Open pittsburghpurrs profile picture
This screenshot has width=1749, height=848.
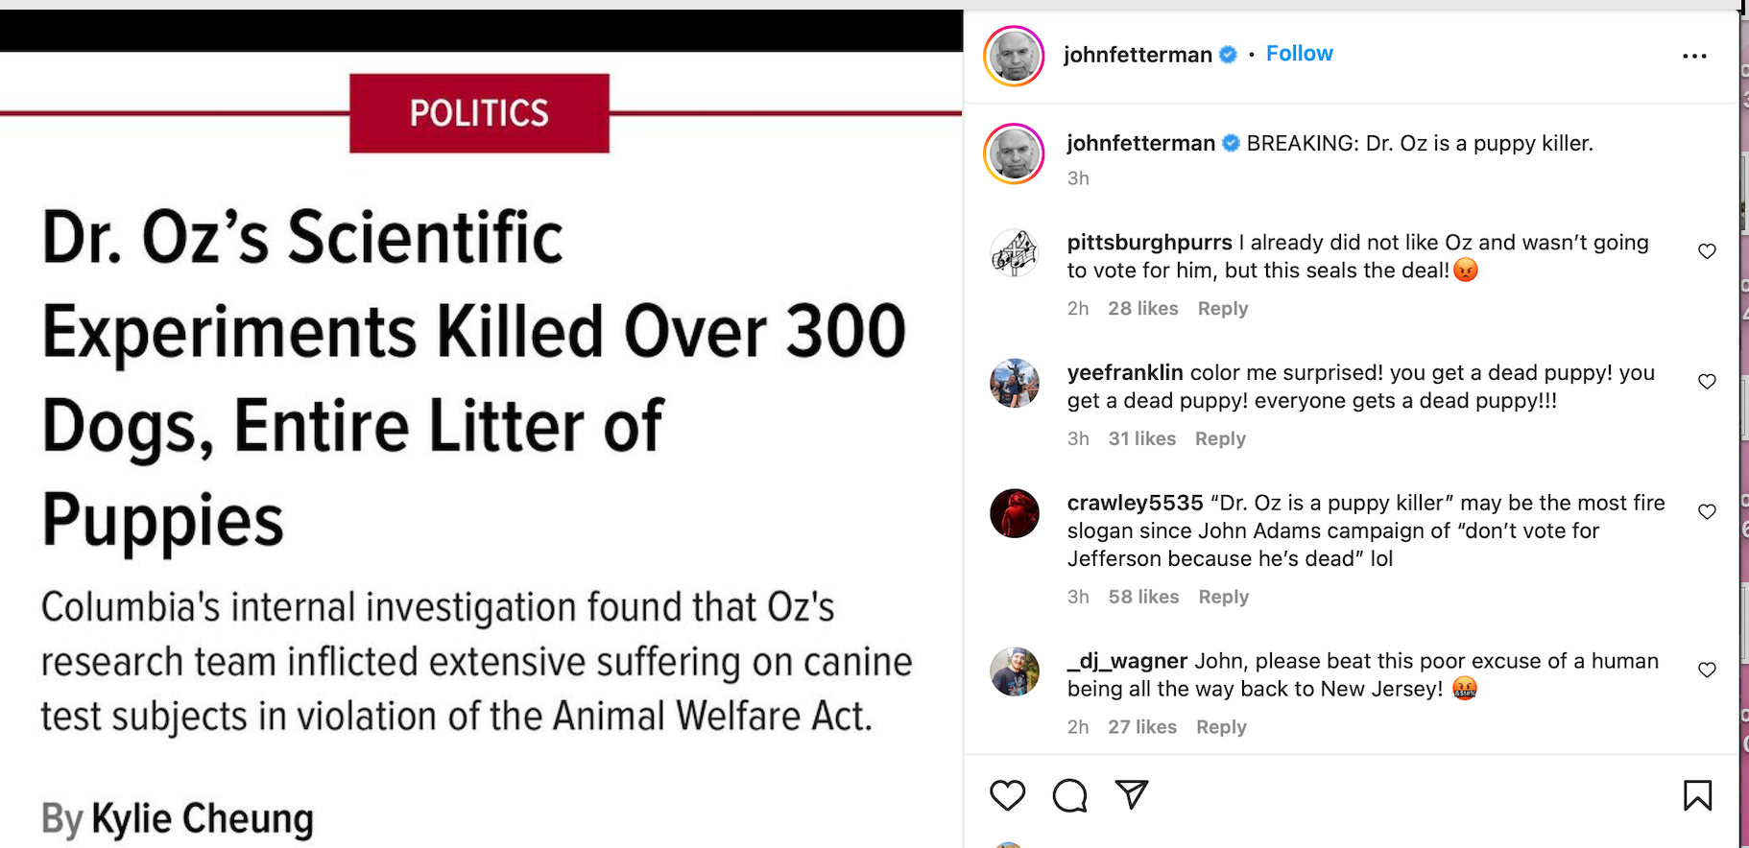[1015, 253]
